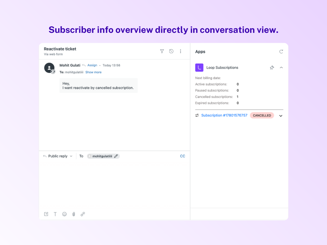The height and width of the screenshot is (245, 327).
Task: Expand the cancelled subscription details chevron
Action: (281, 116)
